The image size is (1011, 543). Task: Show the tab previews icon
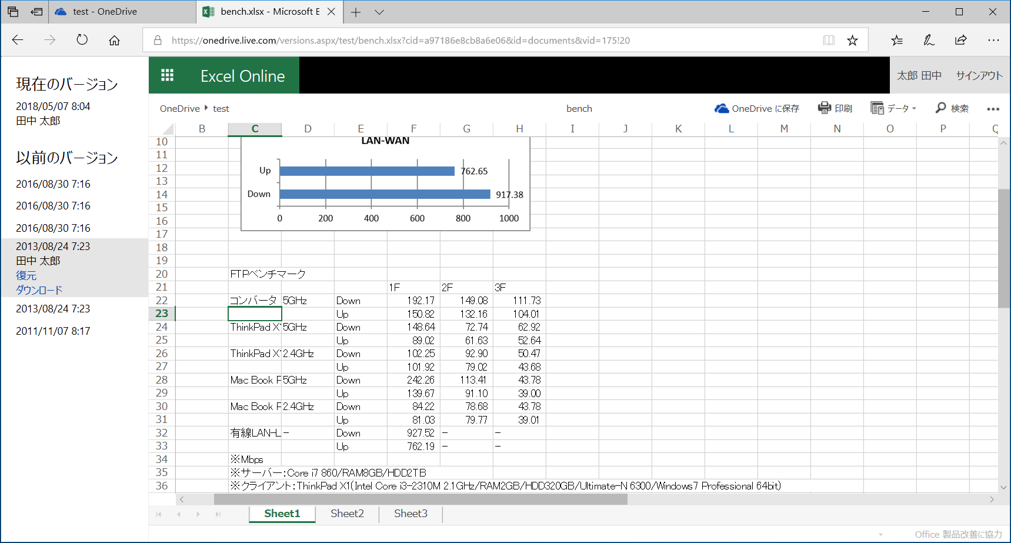(x=13, y=12)
